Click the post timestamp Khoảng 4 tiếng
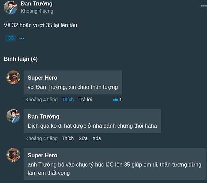Screen dimensions: 207x183 37,11
